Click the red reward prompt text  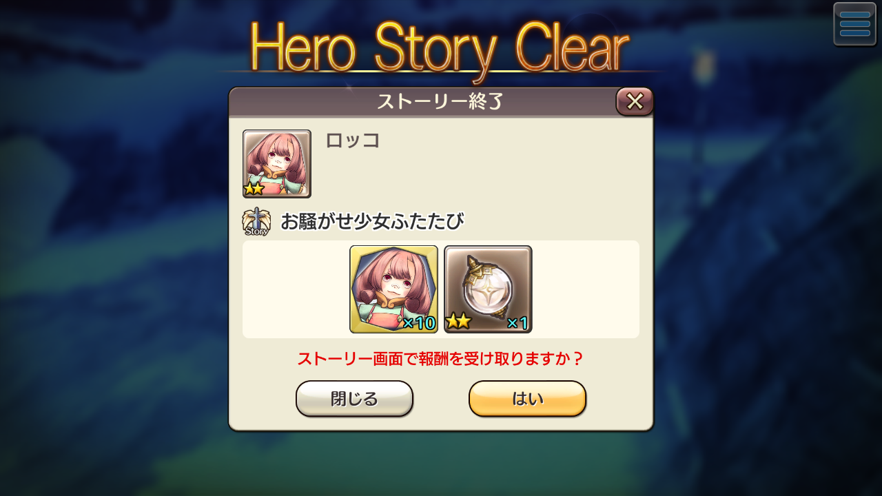pyautogui.click(x=441, y=359)
